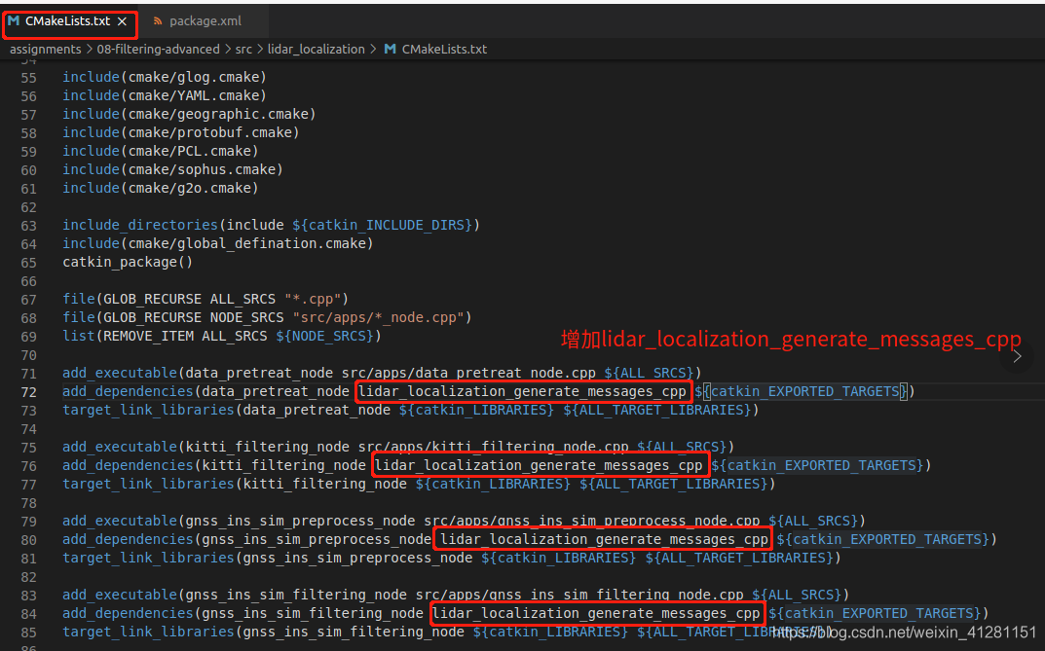Screen dimensions: 1045x651
Task: Click the right-arrow chevron at the editor's right edge
Action: pyautogui.click(x=1017, y=356)
